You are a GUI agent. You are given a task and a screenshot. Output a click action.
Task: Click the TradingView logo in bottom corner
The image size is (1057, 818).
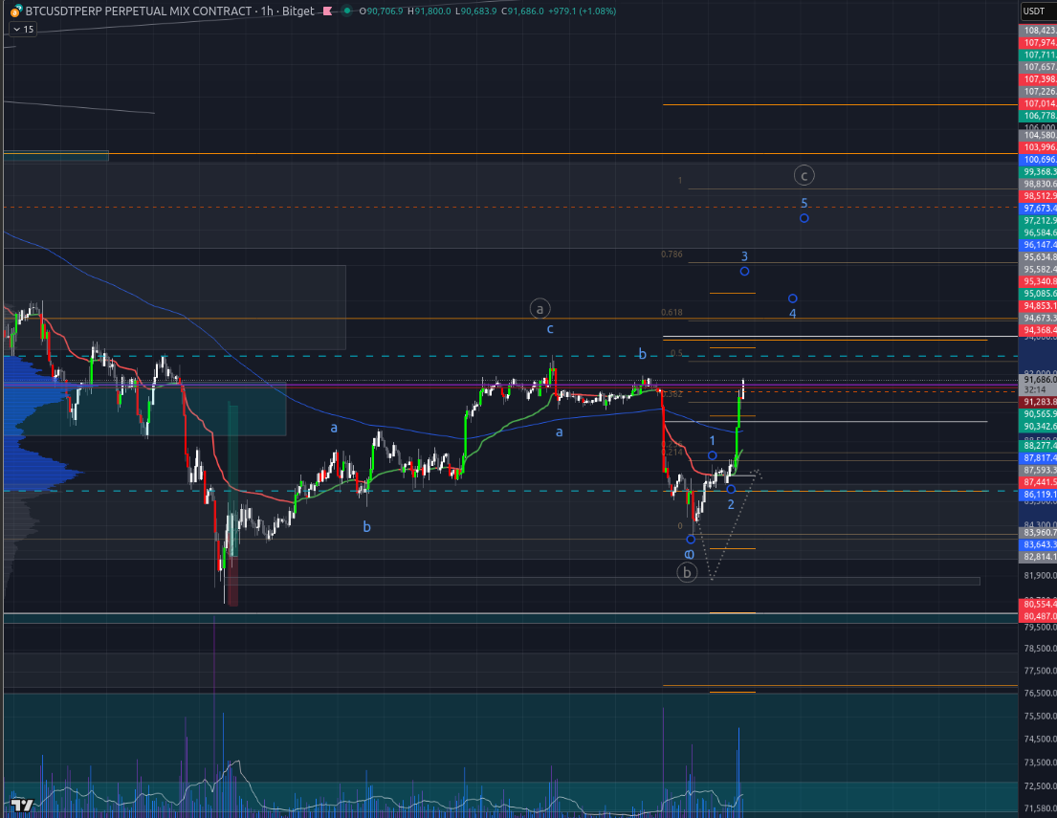click(23, 804)
